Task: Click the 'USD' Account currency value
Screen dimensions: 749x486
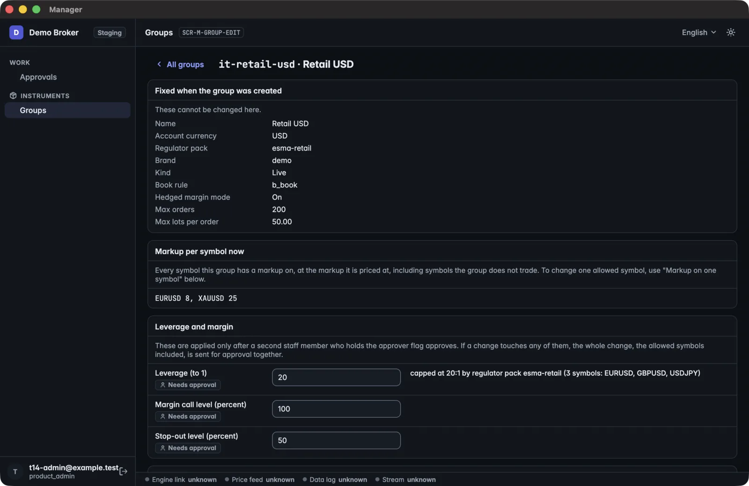Action: click(x=280, y=136)
